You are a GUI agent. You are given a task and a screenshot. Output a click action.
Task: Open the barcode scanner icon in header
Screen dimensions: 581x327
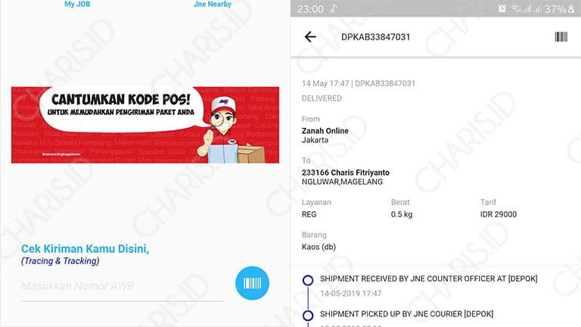[x=561, y=36]
